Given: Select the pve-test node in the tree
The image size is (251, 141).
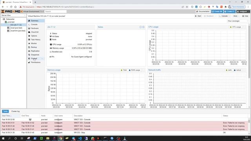Looking at the screenshot, I should [11, 22].
